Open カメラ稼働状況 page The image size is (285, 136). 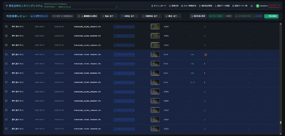189,6
